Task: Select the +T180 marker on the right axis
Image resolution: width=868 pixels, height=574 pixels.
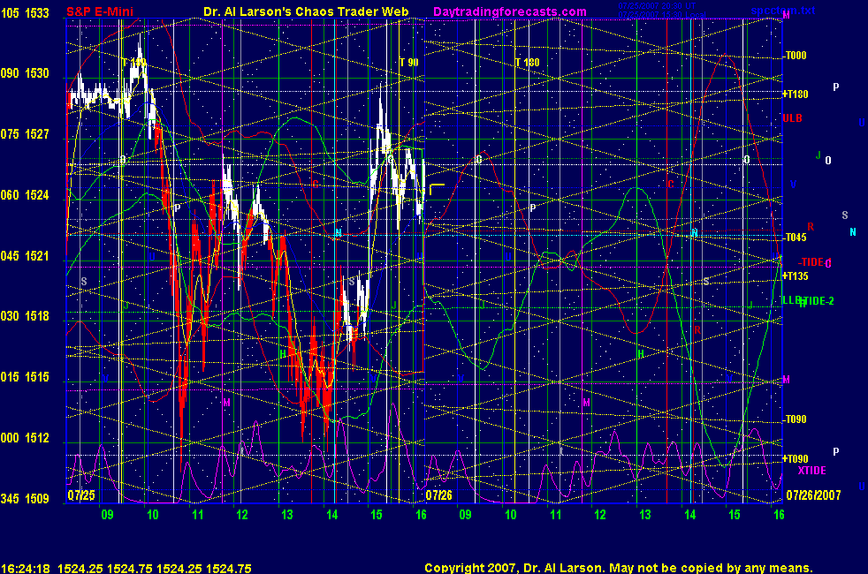Action: coord(795,94)
